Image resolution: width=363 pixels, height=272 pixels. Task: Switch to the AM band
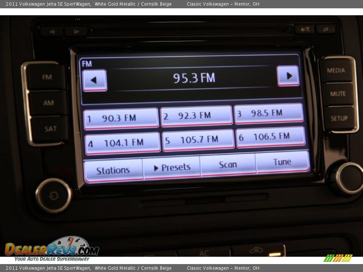[48, 103]
